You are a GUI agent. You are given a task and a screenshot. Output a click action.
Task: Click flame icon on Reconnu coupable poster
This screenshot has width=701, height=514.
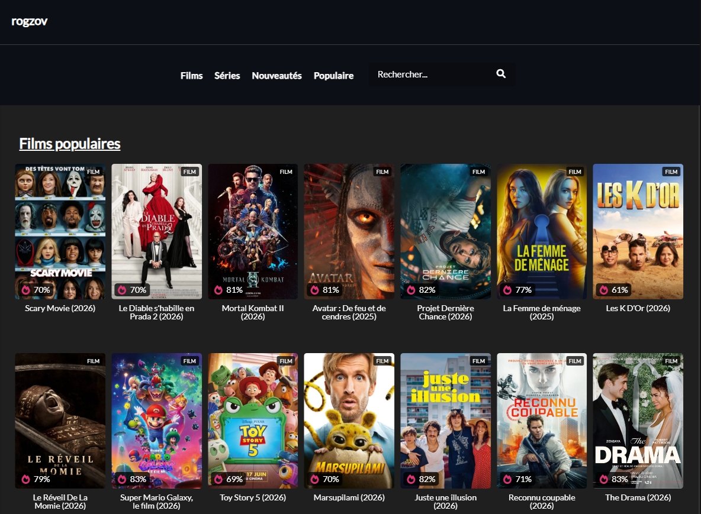(507, 479)
